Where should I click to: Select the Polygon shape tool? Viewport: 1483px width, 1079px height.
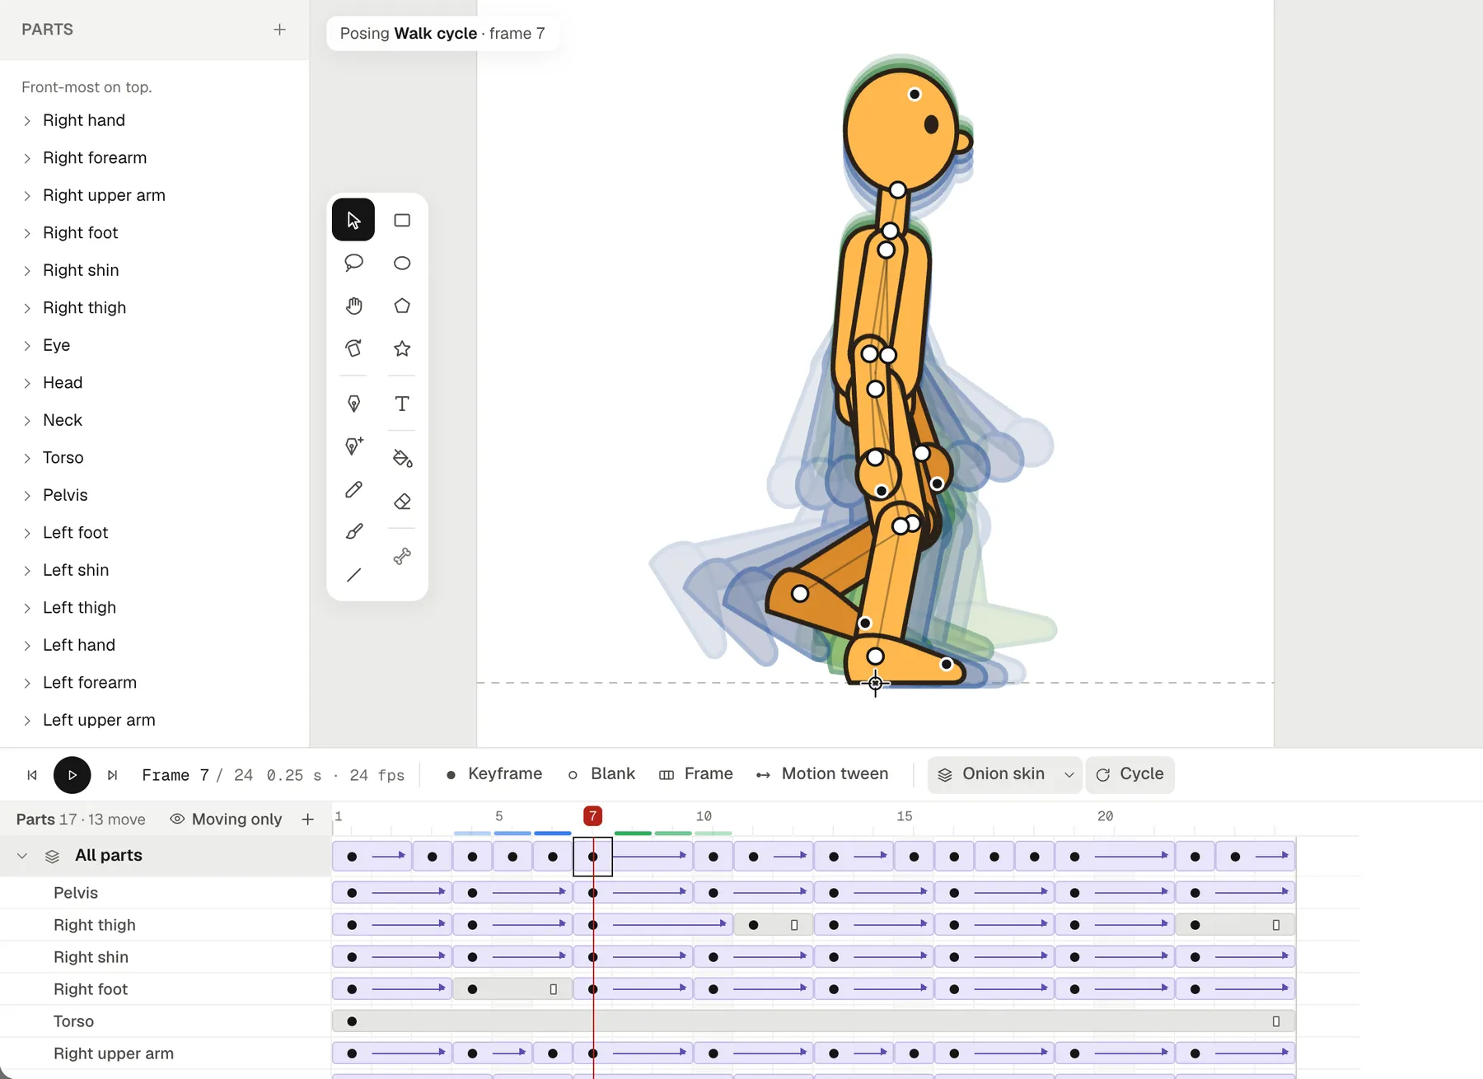[x=402, y=306]
